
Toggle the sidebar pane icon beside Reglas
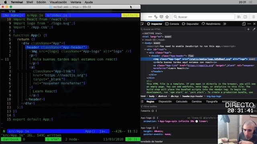point(142,102)
